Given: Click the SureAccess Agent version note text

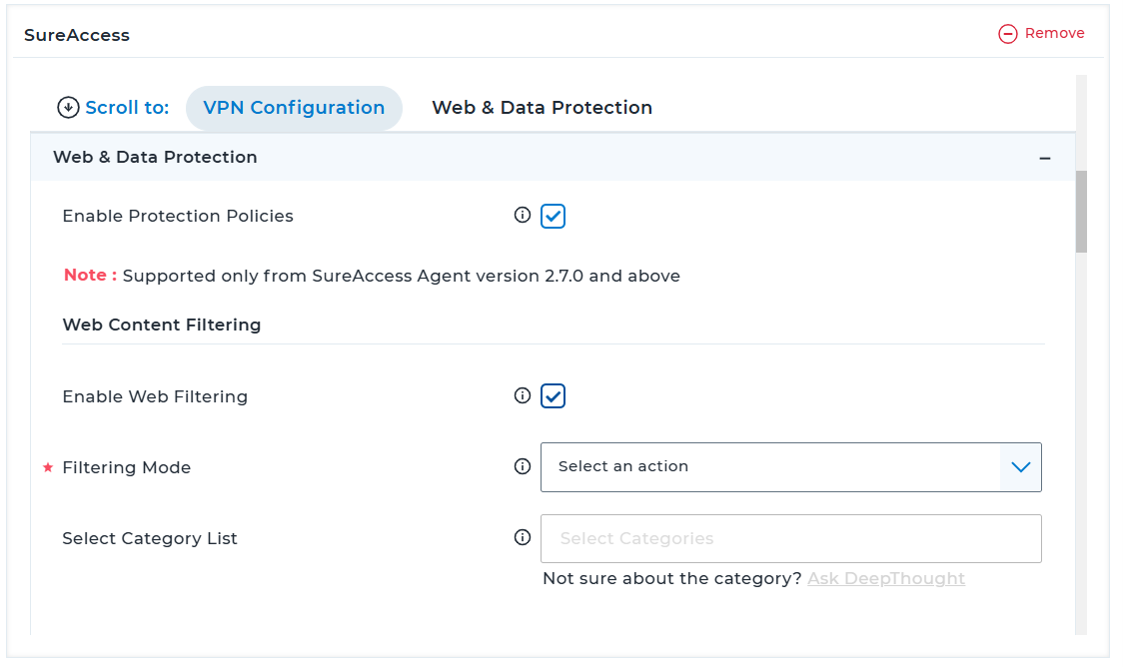Looking at the screenshot, I should tap(401, 277).
